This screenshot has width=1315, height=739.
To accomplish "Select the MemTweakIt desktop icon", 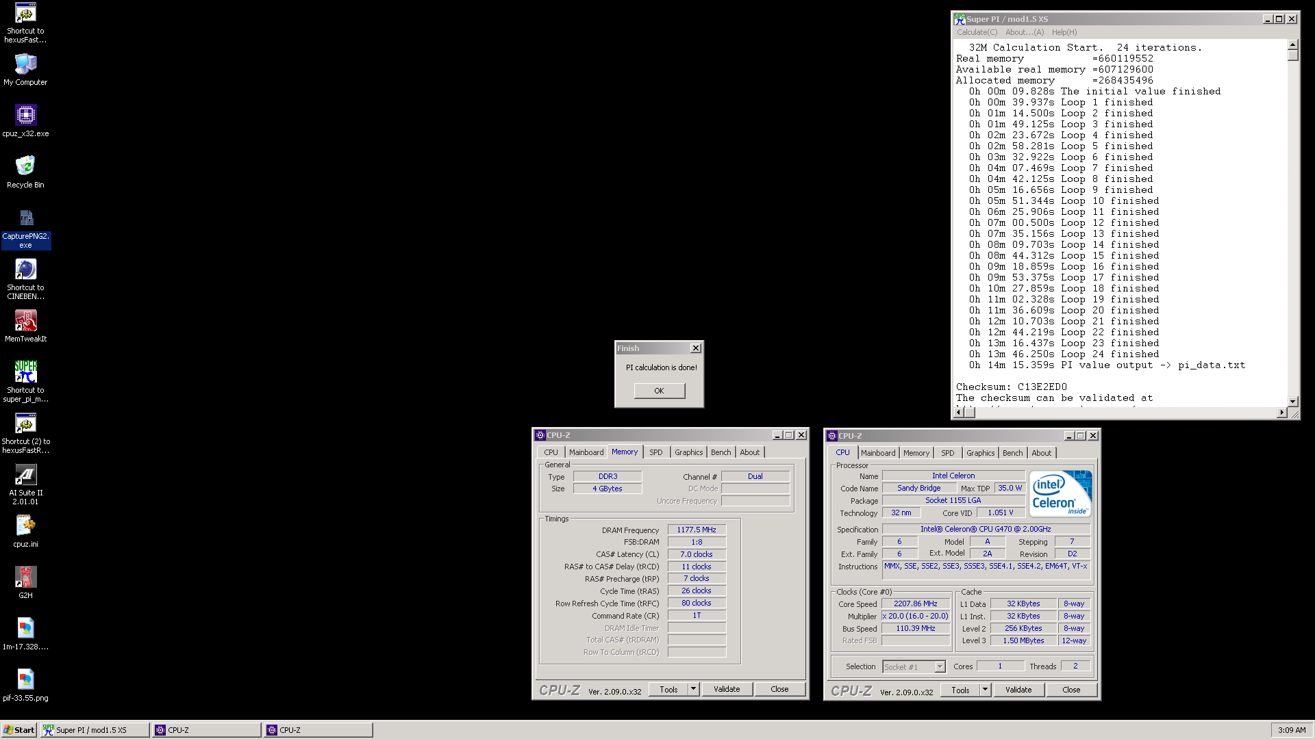I will pos(25,326).
